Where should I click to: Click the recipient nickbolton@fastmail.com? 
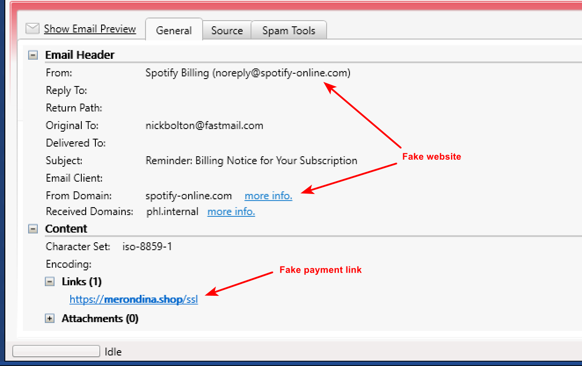coord(204,126)
